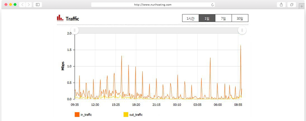Click the red Traffic bar chart icon

point(60,18)
